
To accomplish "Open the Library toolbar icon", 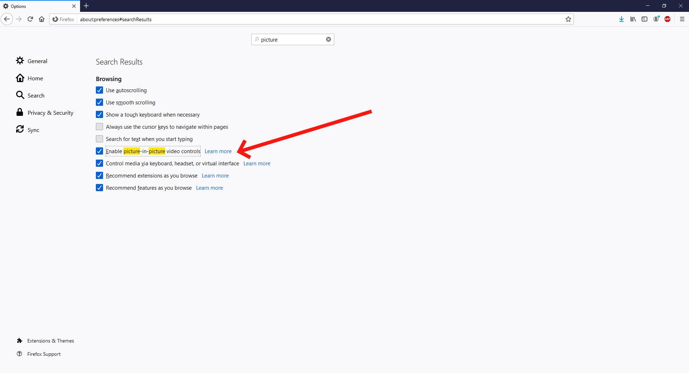I will tap(633, 19).
